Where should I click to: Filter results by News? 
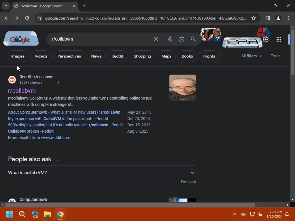click(96, 56)
